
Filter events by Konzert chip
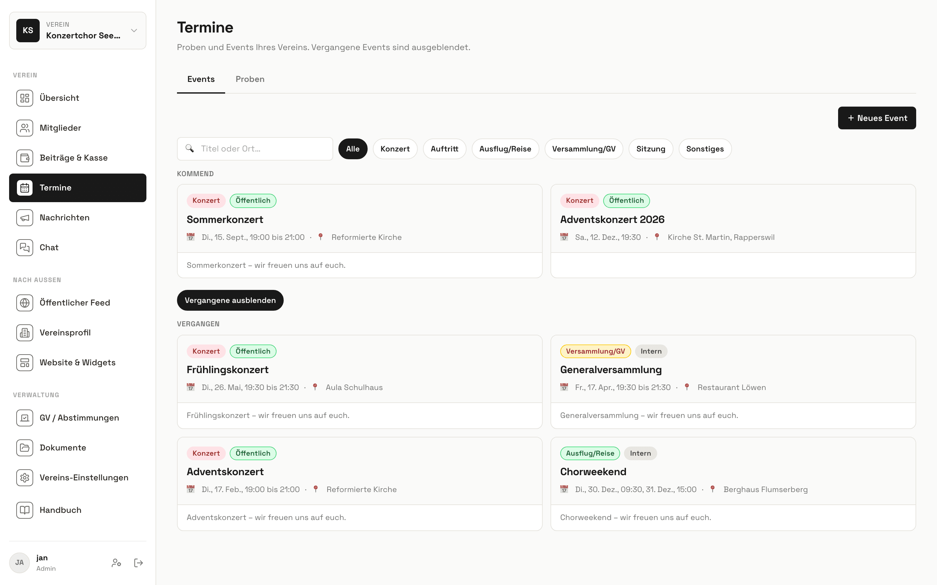395,149
